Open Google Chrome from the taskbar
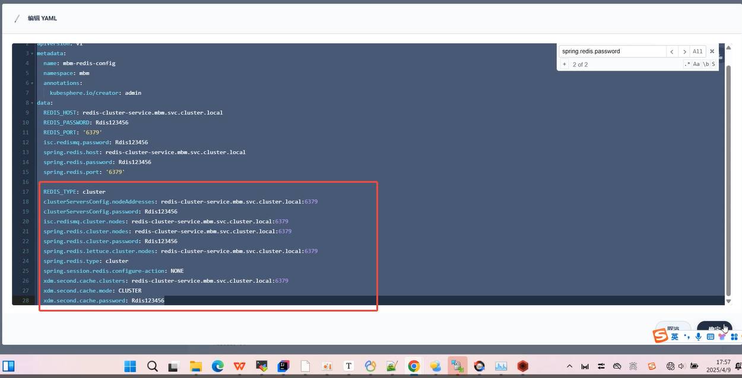 click(414, 366)
